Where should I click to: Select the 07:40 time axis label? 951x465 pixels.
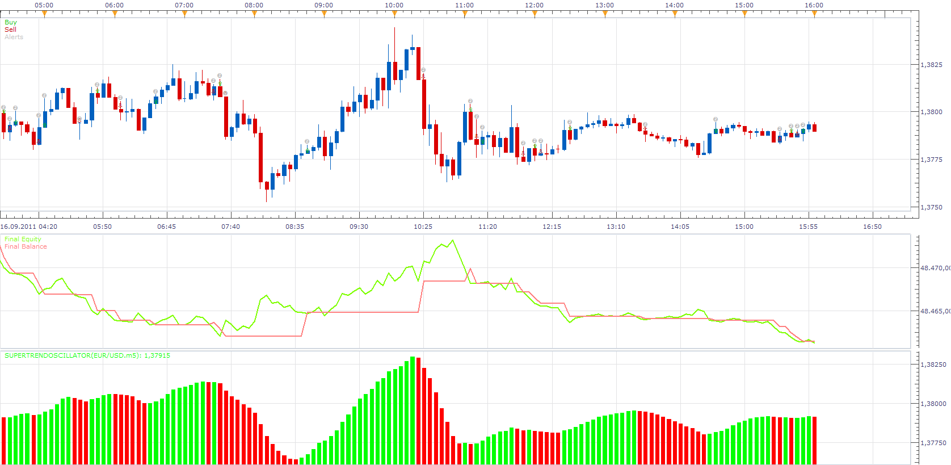(x=231, y=227)
